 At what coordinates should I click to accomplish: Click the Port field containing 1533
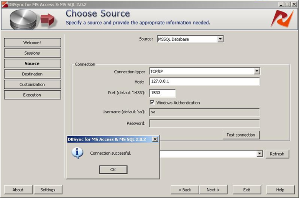(163, 93)
